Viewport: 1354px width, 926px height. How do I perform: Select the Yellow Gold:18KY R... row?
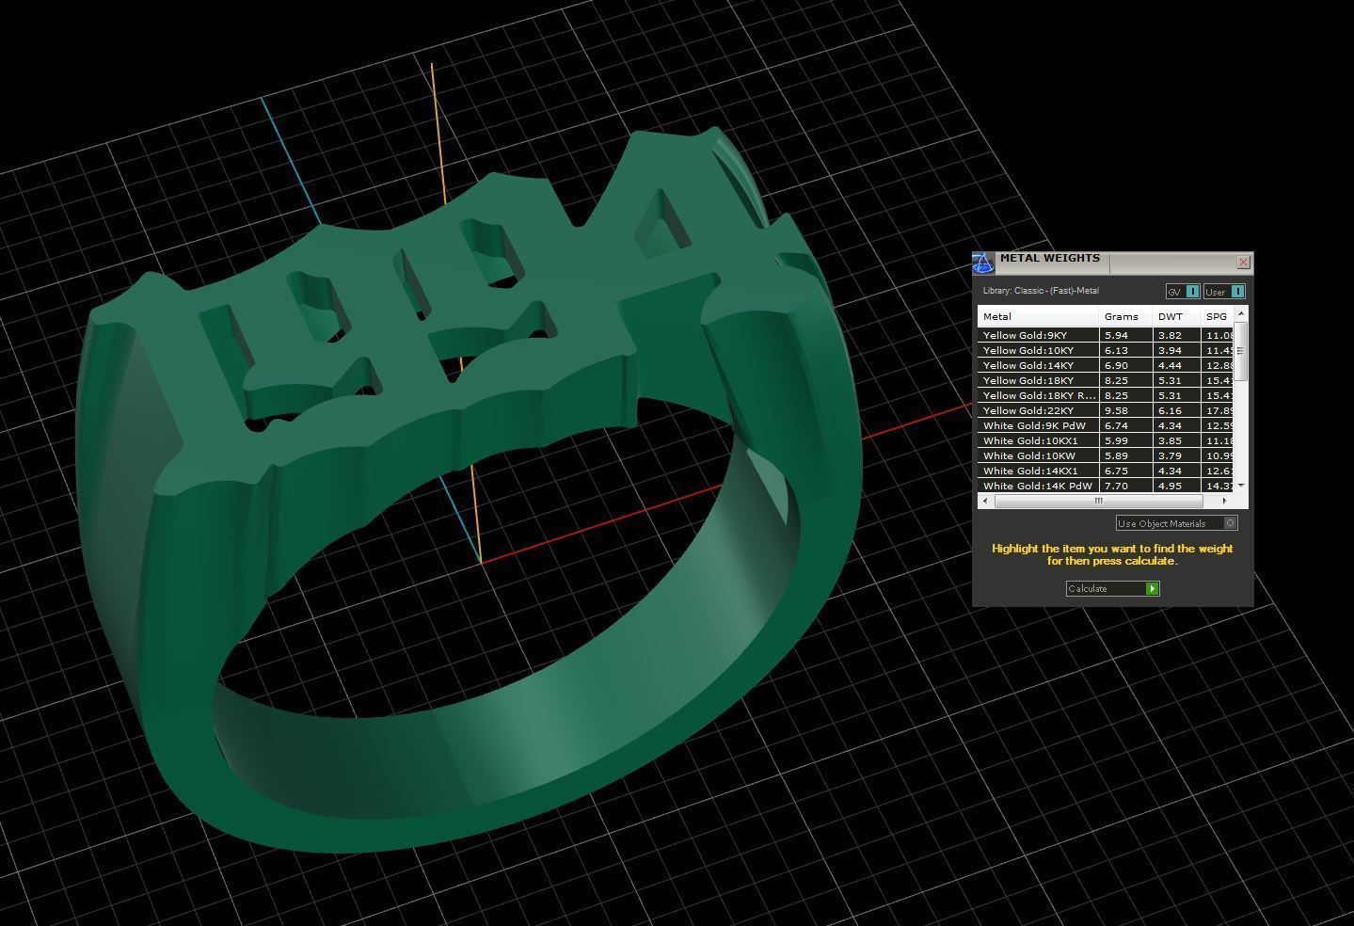pos(1106,395)
